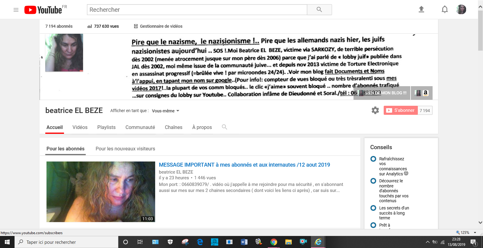The width and height of the screenshot is (483, 248).
Task: Click the search magnifier button
Action: tap(319, 10)
